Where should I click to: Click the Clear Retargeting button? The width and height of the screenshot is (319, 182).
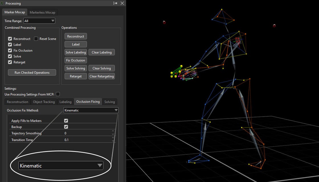pyautogui.click(x=101, y=76)
